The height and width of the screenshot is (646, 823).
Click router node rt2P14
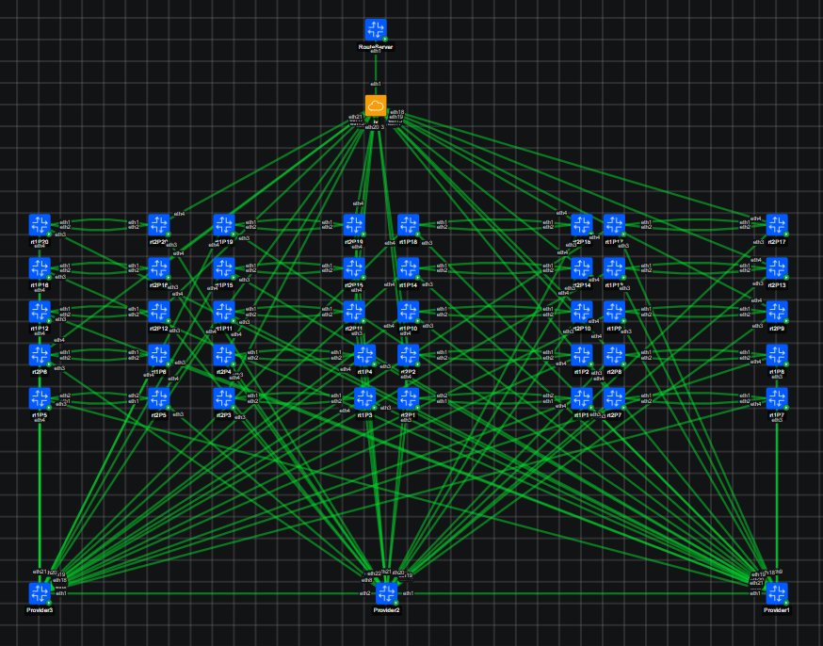click(582, 268)
